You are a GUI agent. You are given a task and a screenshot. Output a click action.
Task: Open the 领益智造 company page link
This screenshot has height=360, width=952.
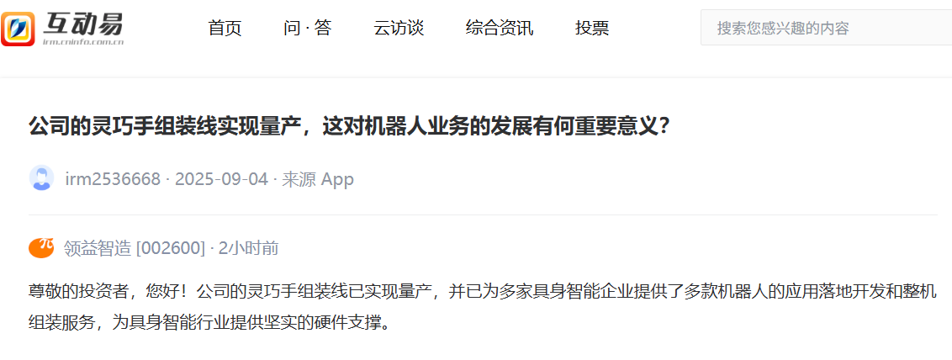pos(98,247)
